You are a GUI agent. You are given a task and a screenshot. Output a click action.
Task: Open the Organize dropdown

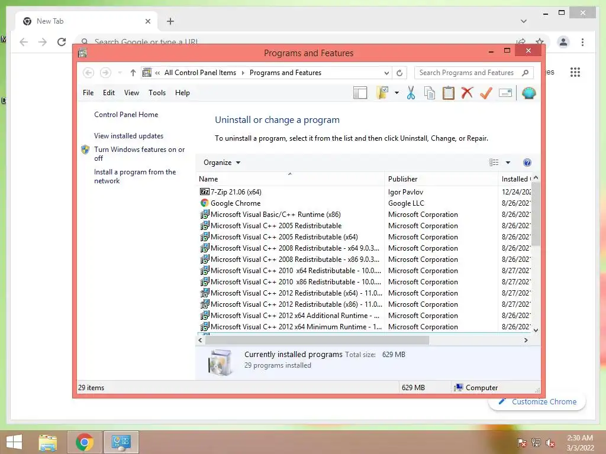pos(222,163)
